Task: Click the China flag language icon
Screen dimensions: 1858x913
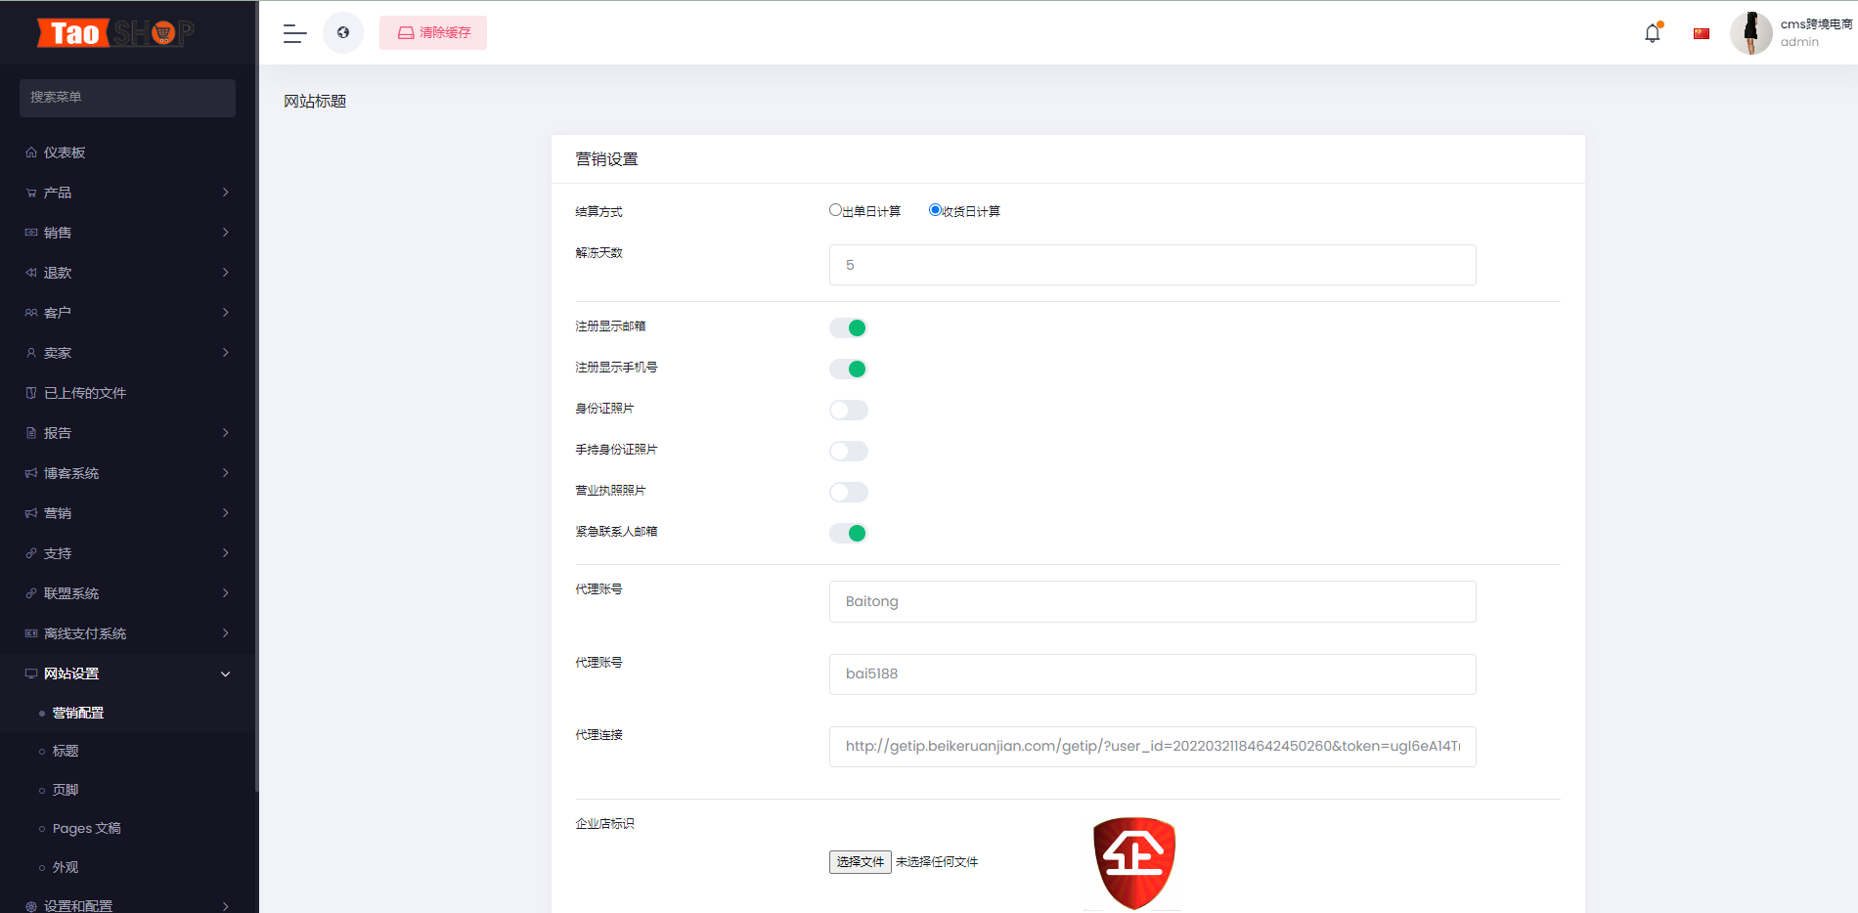Action: pyautogui.click(x=1702, y=32)
